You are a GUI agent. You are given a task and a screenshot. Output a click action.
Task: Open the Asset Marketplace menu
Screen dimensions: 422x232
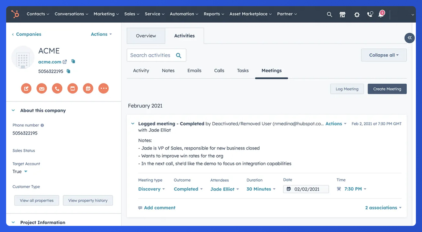251,14
